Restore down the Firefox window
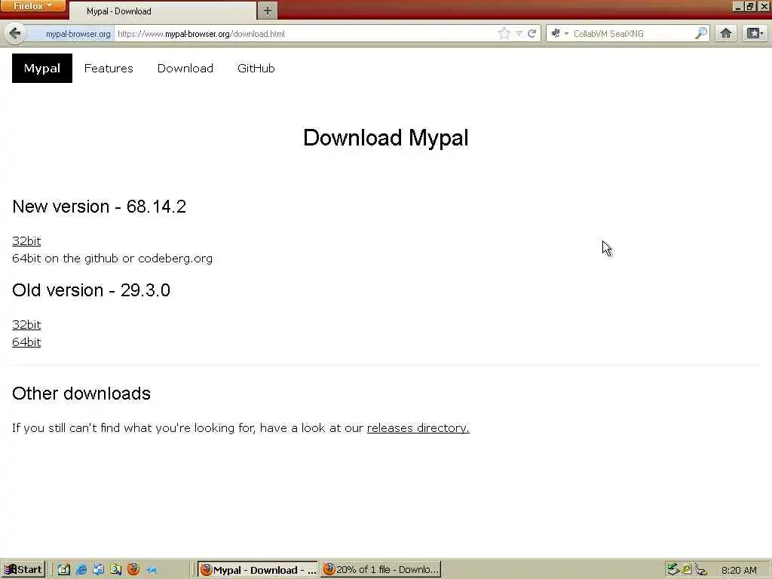 click(x=750, y=6)
